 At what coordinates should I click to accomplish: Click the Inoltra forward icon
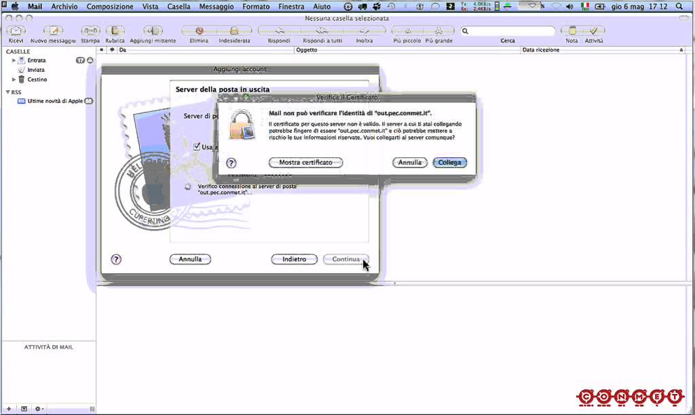point(364,31)
